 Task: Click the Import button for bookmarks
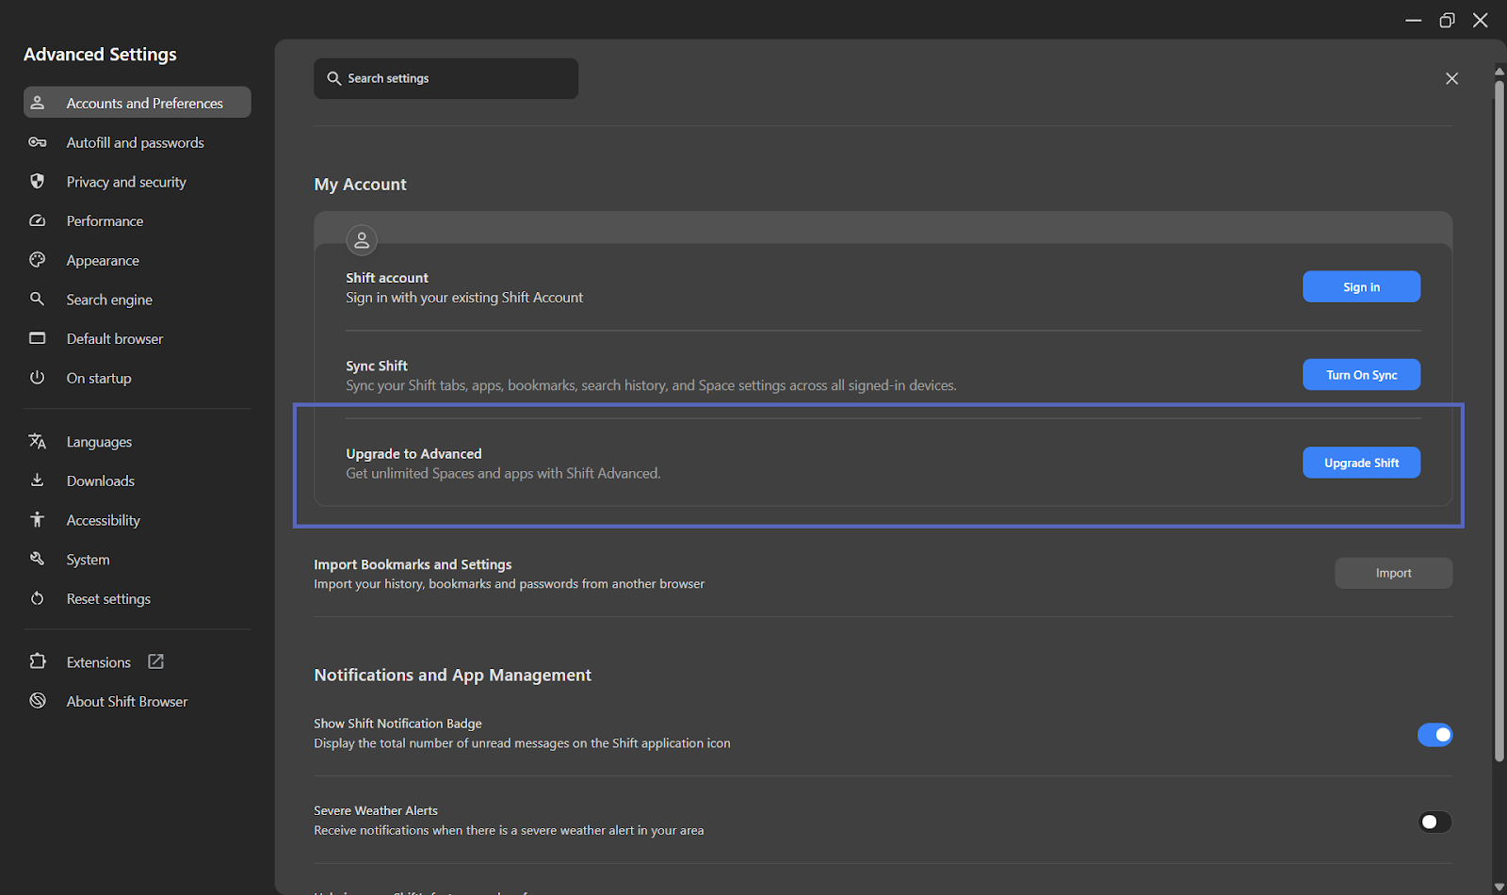1393,573
